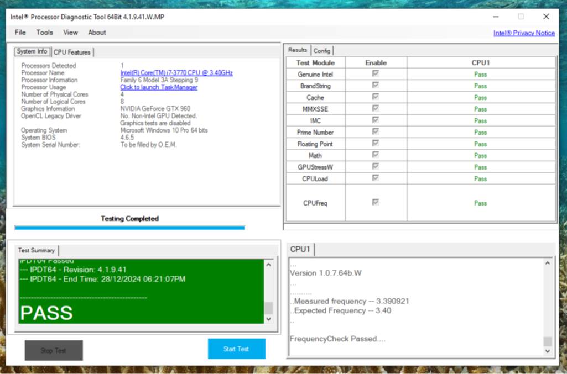Toggle the MMXSSE checkbox
The height and width of the screenshot is (374, 567).
[376, 108]
